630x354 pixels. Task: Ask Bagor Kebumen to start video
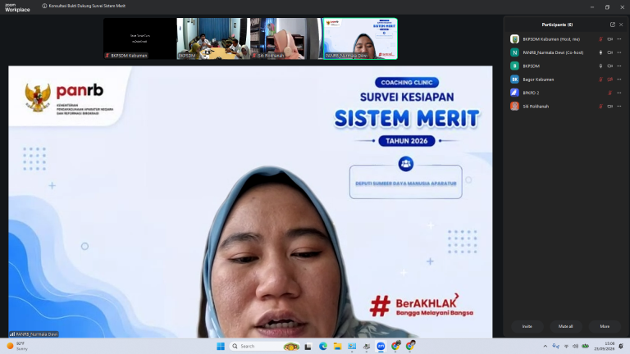pyautogui.click(x=610, y=79)
